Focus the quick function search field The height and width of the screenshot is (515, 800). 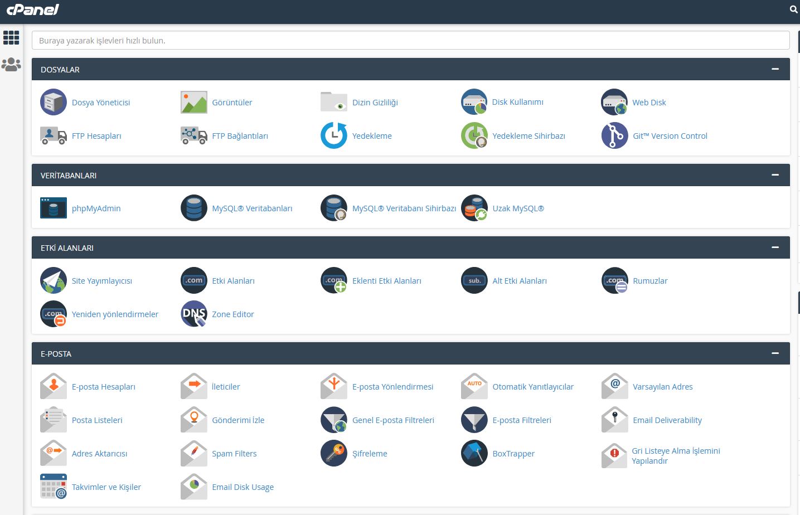pyautogui.click(x=410, y=40)
